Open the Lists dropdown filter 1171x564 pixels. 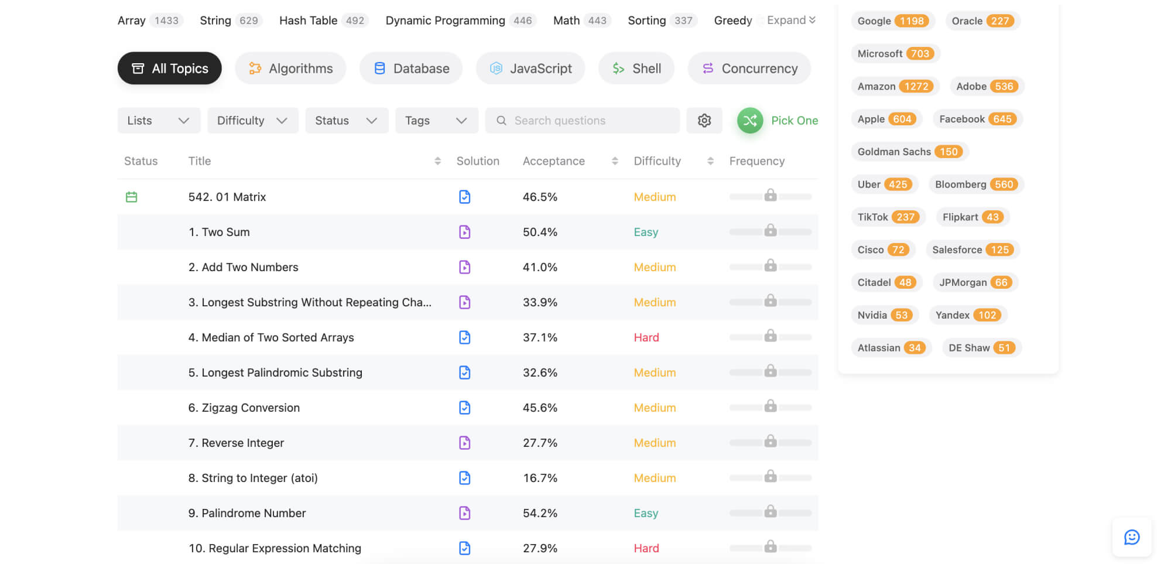(x=159, y=121)
